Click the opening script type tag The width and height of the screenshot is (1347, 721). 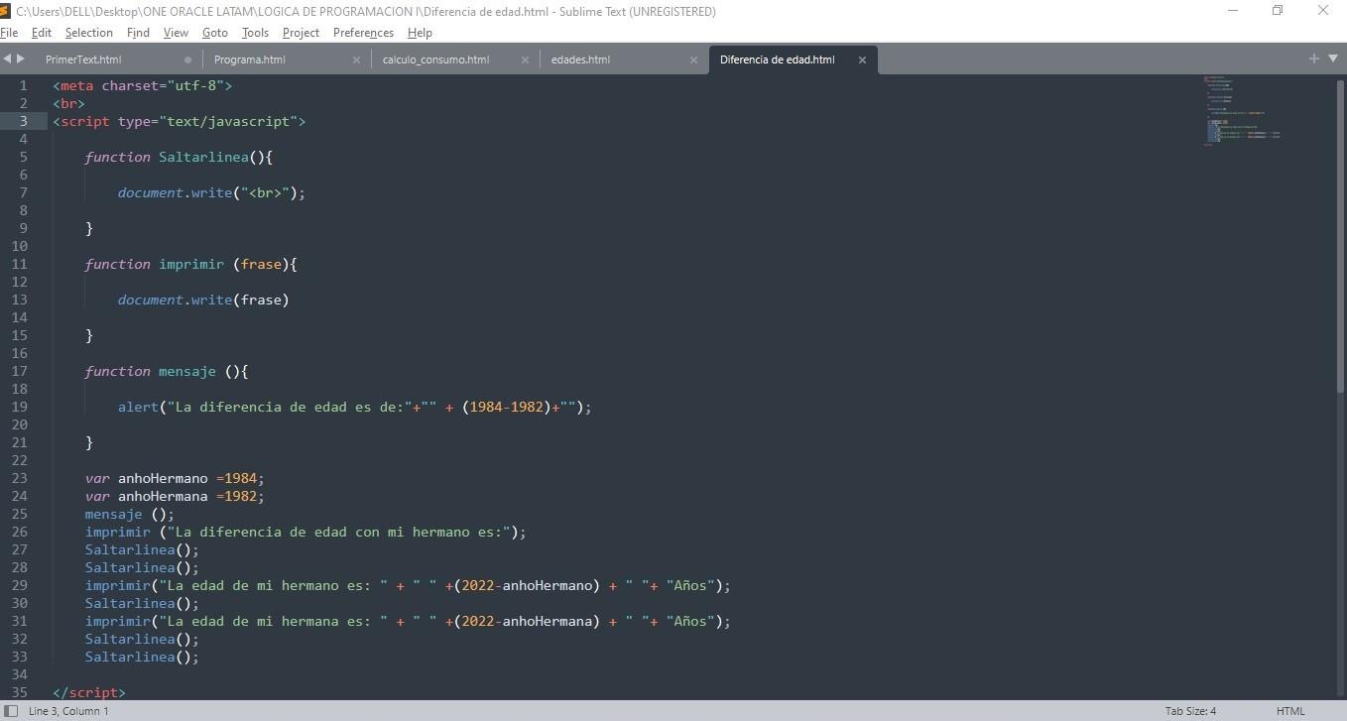point(180,121)
